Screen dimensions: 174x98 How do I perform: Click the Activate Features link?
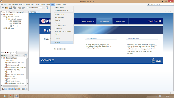pyautogui.click(x=133, y=39)
